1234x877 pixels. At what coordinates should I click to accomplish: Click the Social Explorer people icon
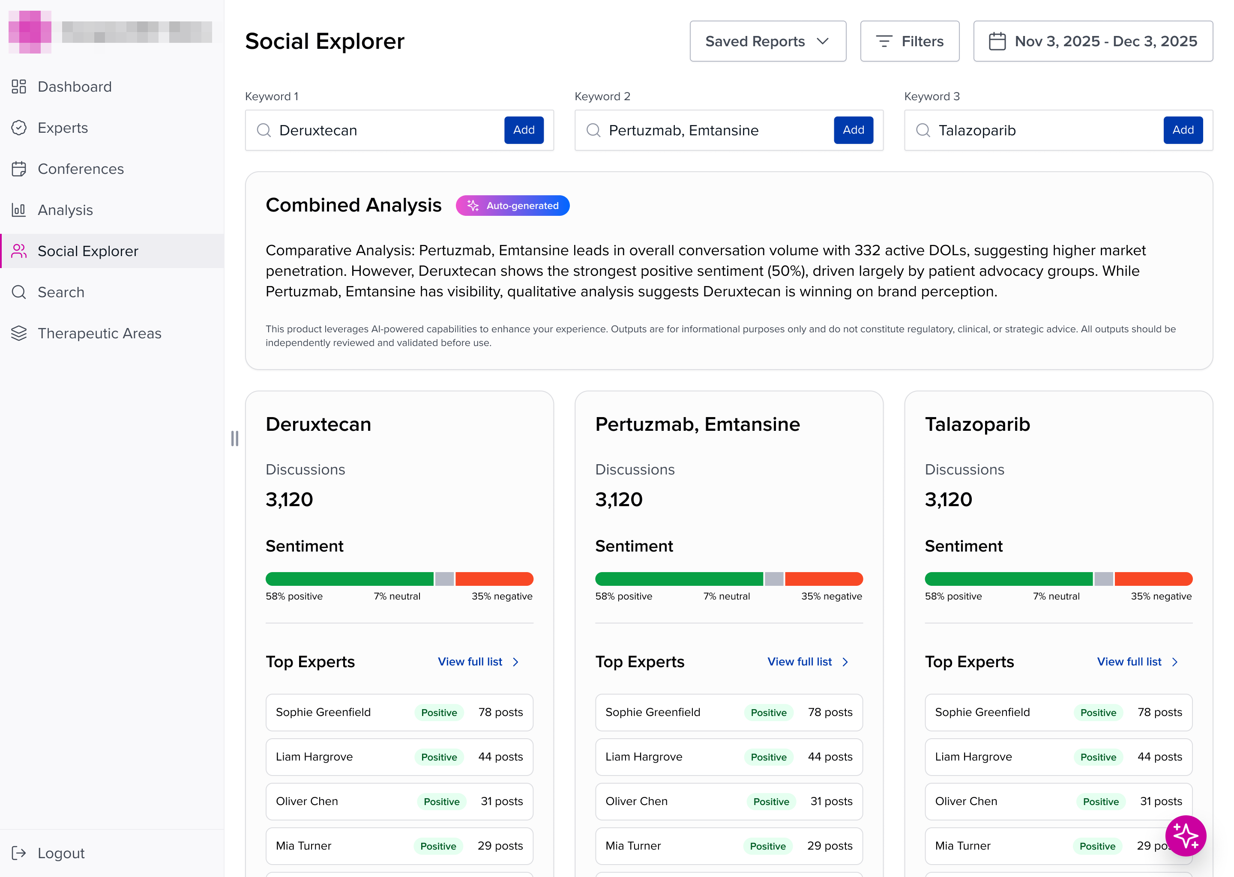point(19,251)
